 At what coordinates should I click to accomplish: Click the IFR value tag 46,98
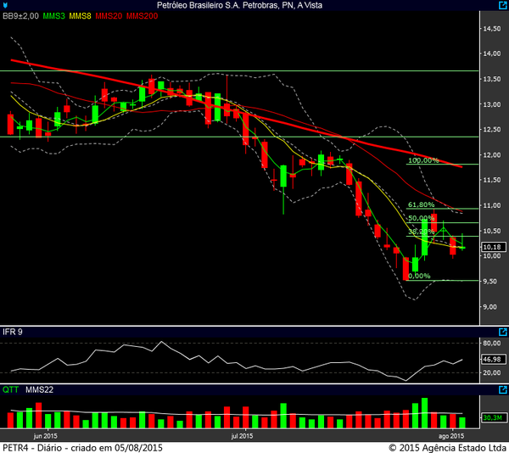coord(490,360)
